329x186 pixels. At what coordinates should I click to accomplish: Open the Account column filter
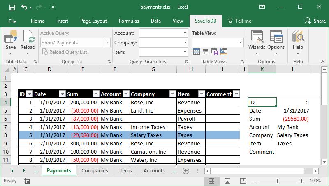coord(126,94)
